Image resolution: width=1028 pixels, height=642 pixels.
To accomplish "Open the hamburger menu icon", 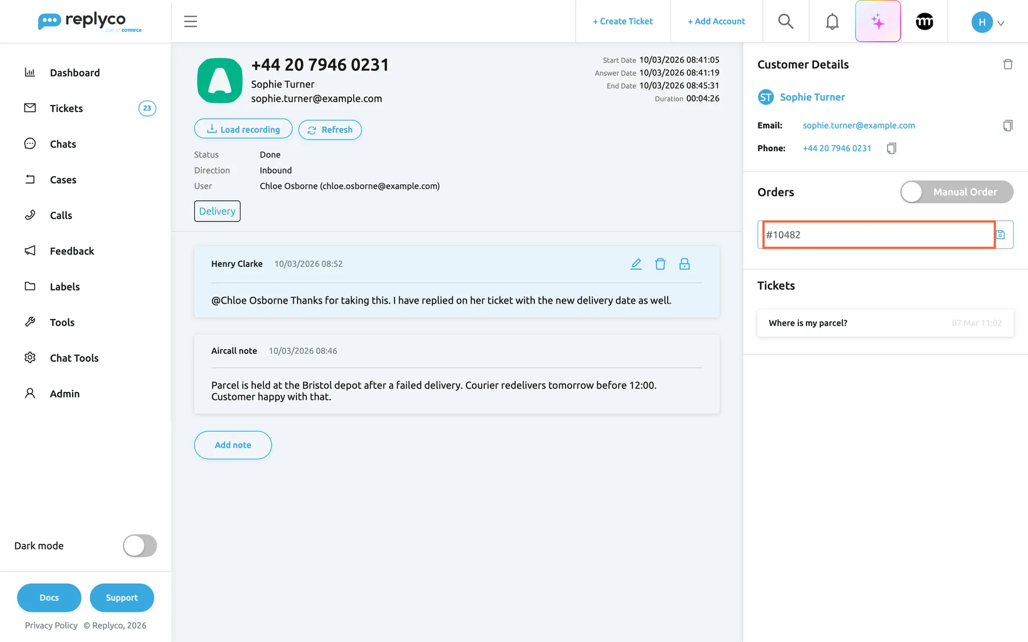I will tap(190, 22).
